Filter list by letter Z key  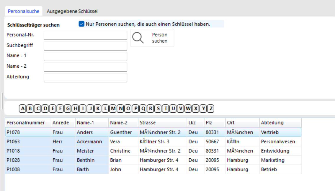(211, 108)
